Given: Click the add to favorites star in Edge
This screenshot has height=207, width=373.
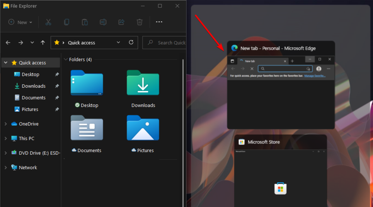Looking at the screenshot, I should [x=308, y=69].
